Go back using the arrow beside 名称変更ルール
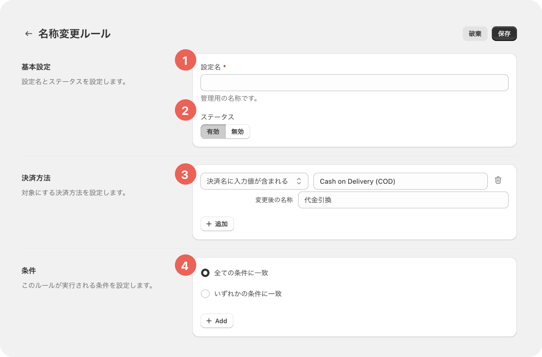542x357 pixels. pyautogui.click(x=28, y=34)
